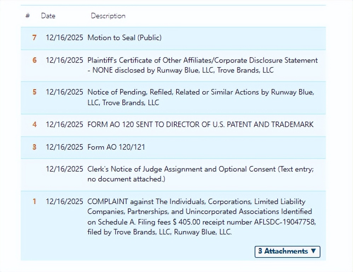The height and width of the screenshot is (272, 353).
Task: Click the # column header
Action: (28, 16)
